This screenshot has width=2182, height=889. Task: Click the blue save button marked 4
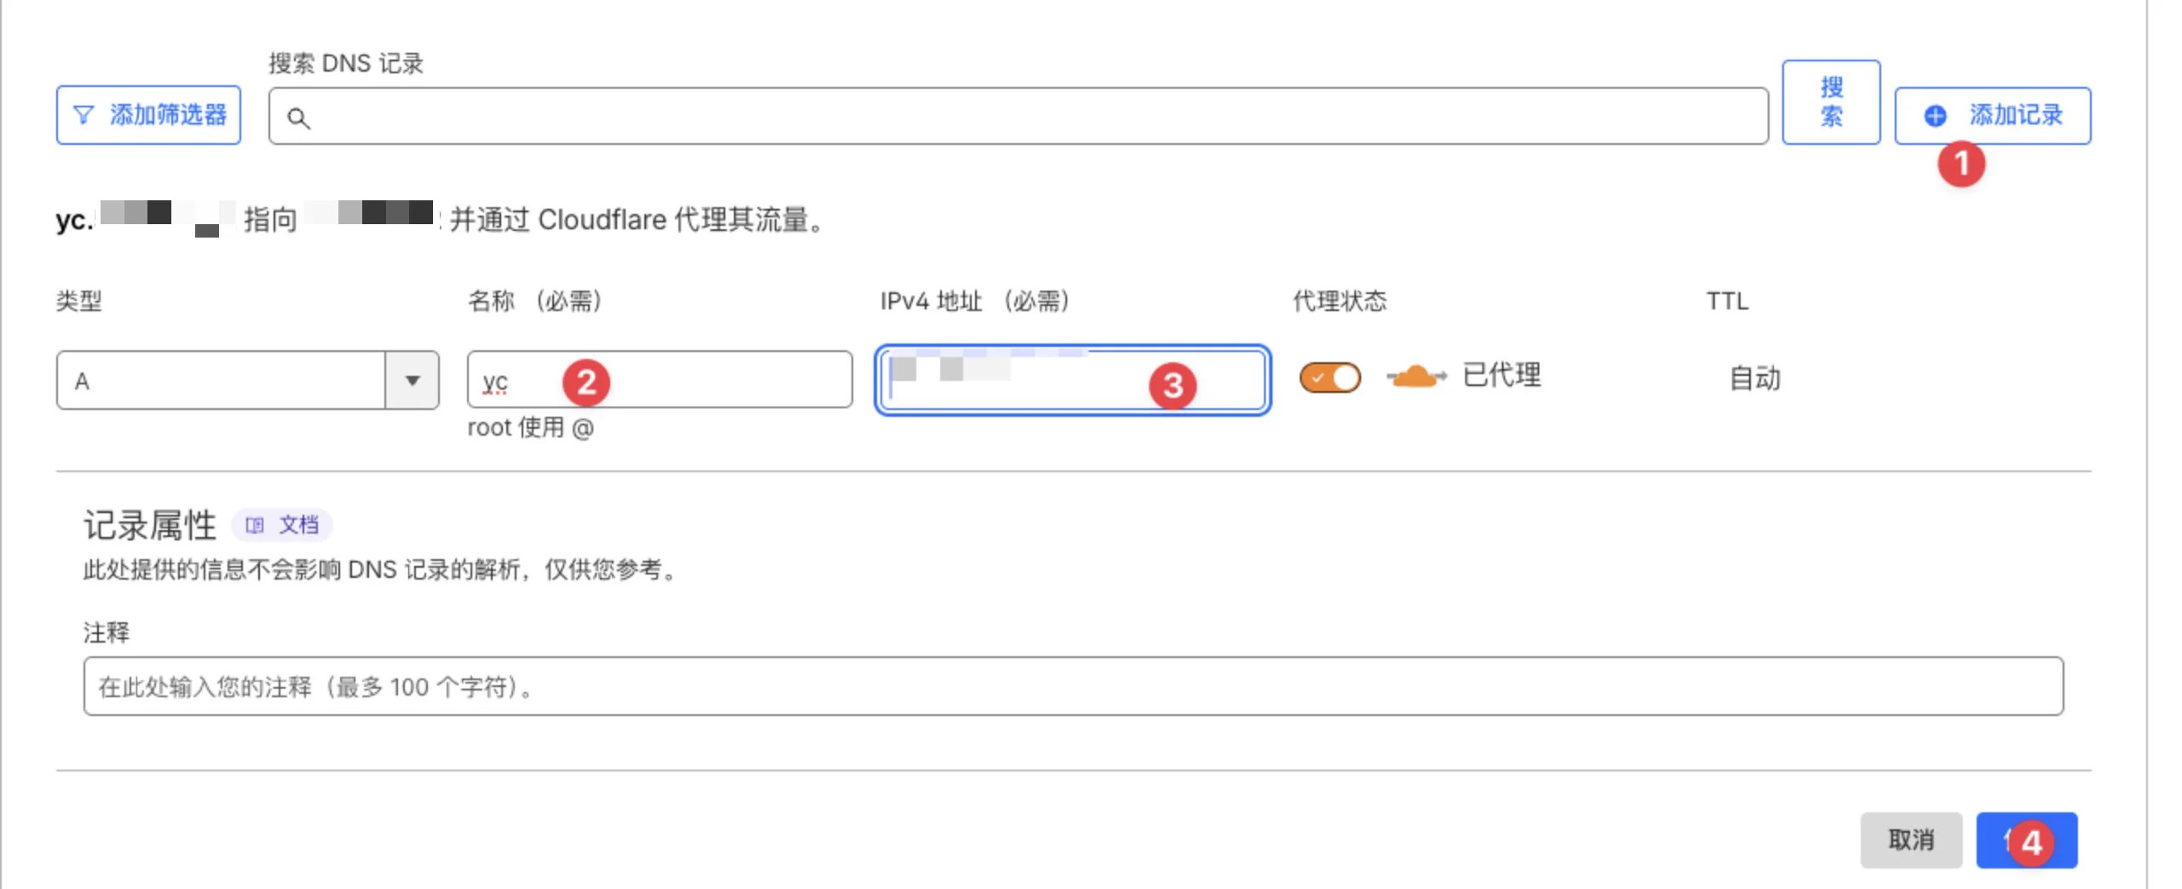click(x=2028, y=840)
